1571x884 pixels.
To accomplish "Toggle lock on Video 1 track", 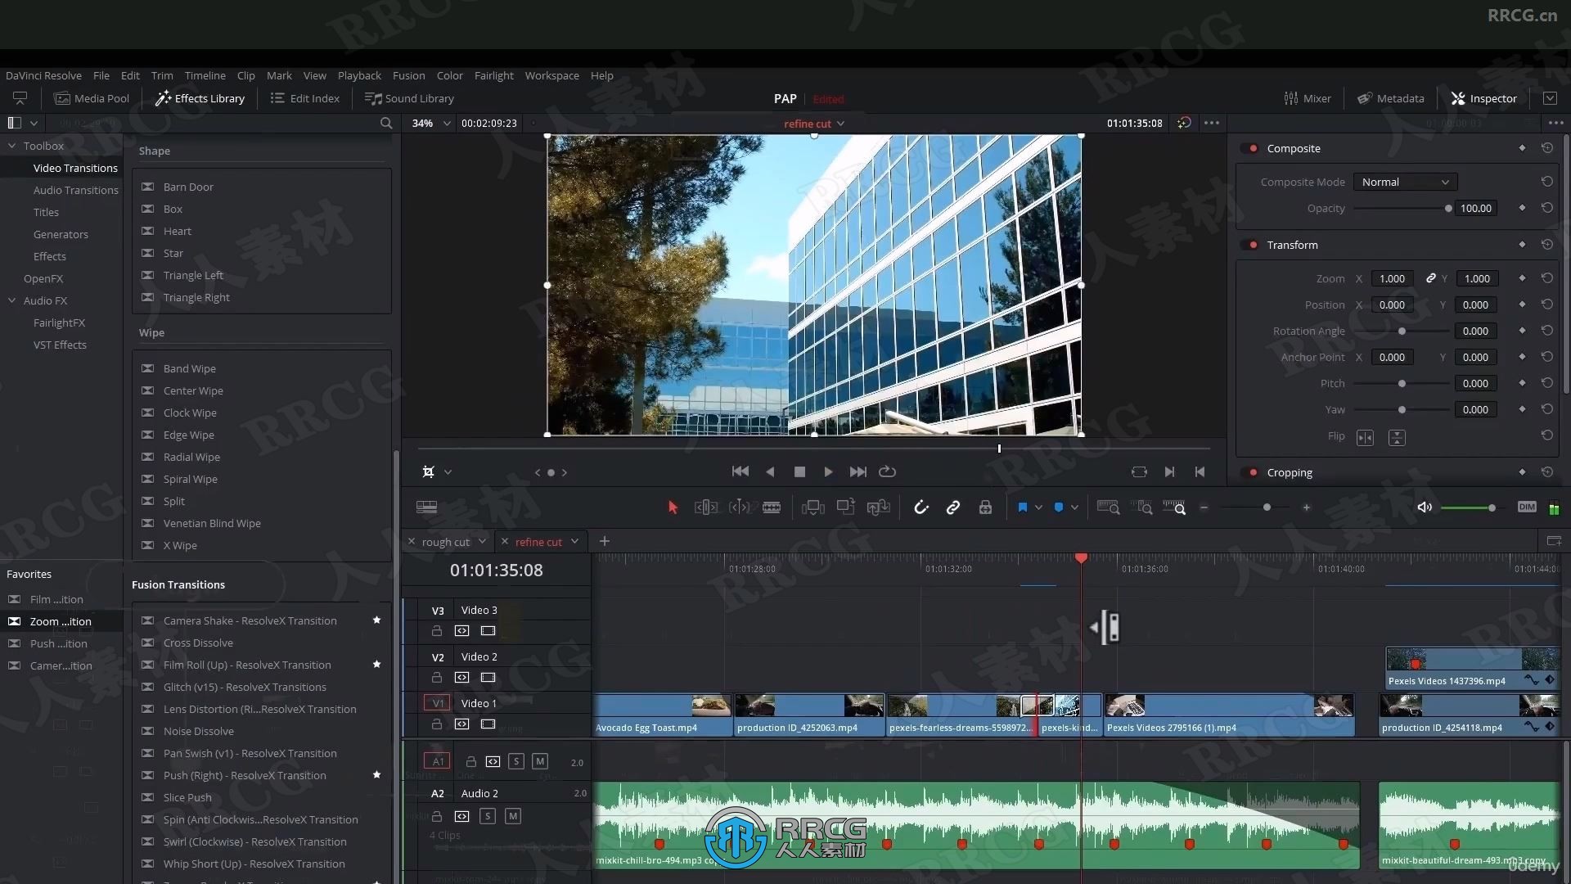I will click(x=437, y=724).
